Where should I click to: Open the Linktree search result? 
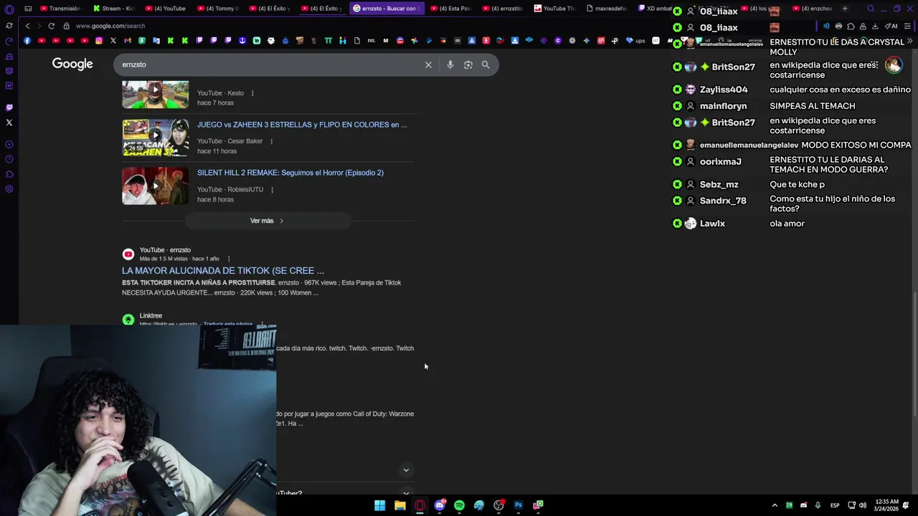point(151,316)
